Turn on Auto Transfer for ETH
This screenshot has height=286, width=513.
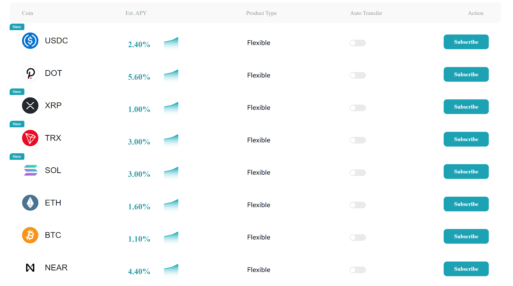click(357, 205)
